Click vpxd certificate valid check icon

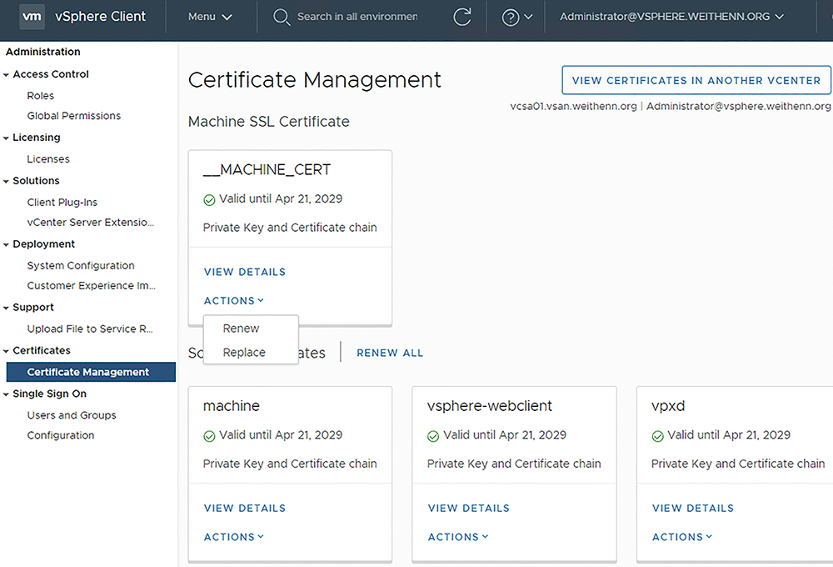pyautogui.click(x=658, y=435)
